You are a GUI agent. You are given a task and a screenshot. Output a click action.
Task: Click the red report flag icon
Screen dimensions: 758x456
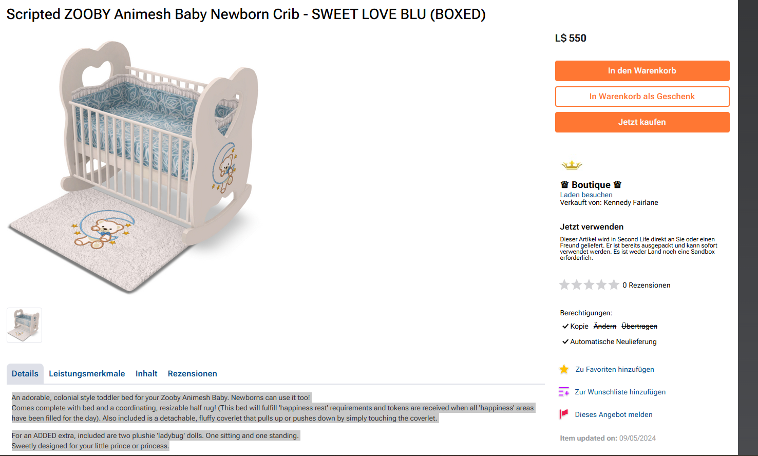[563, 414]
